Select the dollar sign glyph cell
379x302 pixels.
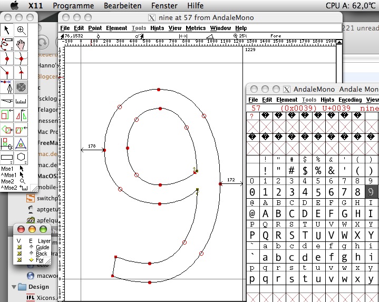[x=305, y=170]
